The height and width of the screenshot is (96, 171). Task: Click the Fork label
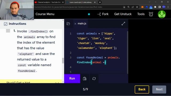coord(105,14)
